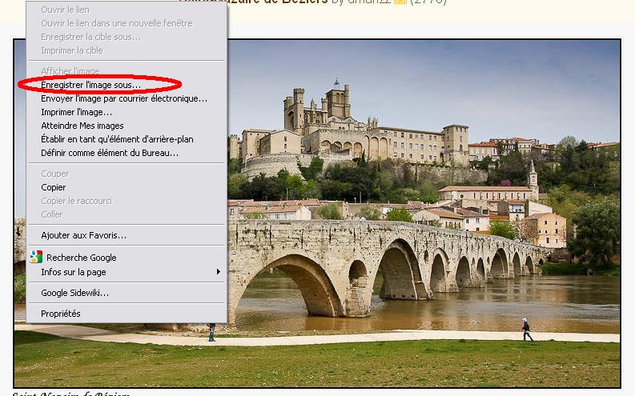
Task: Click the photo title link above the image
Action: coord(264,2)
